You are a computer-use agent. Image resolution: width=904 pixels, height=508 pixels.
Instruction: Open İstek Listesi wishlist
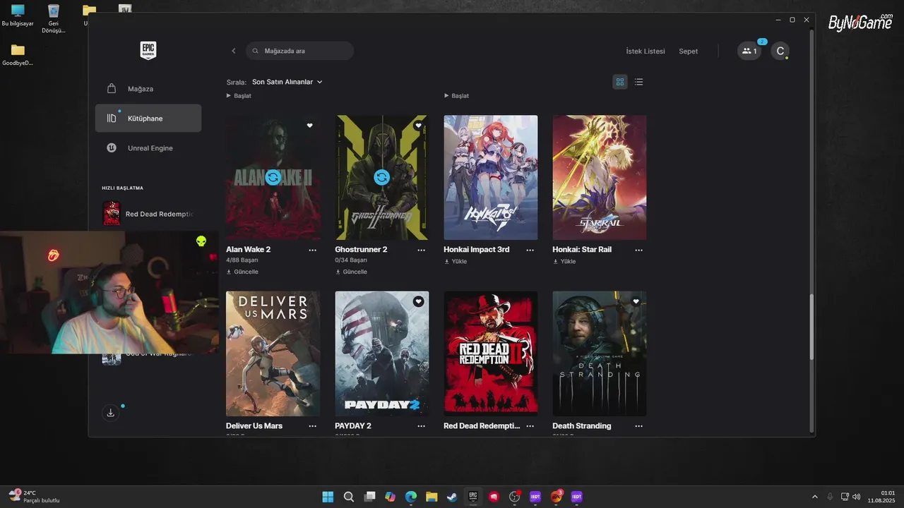click(x=646, y=52)
